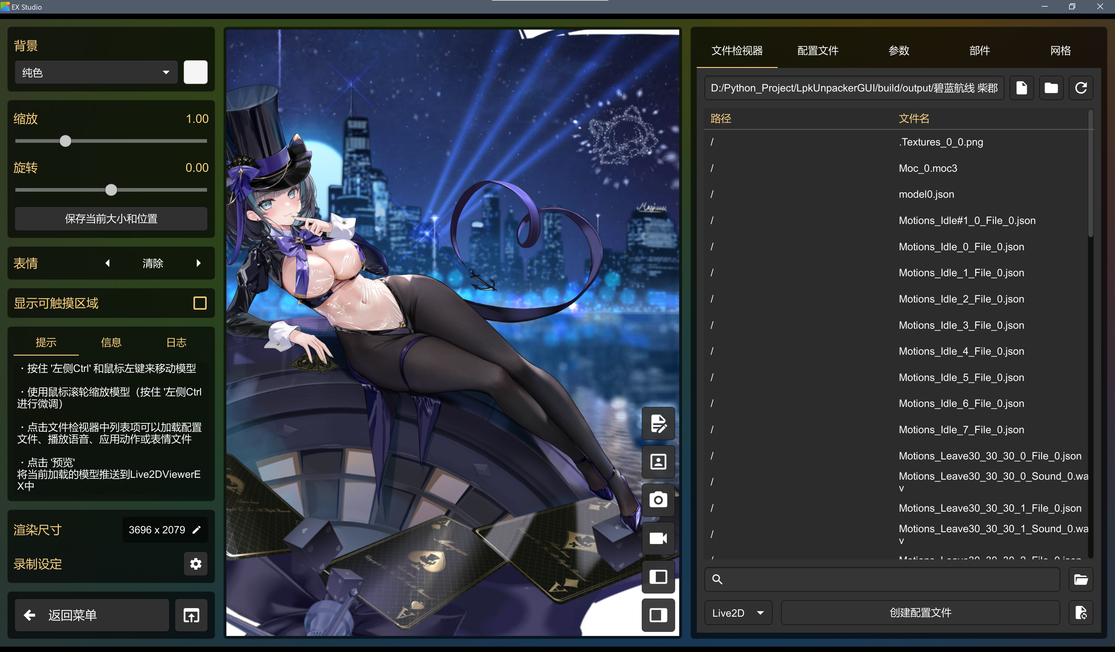Expand the Live2D type dropdown
The width and height of the screenshot is (1115, 652).
click(737, 613)
